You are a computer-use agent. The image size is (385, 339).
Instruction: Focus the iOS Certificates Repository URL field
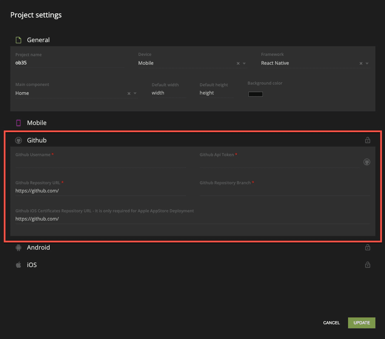click(193, 219)
